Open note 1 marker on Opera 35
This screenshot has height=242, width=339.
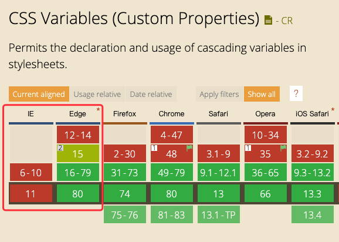click(x=248, y=148)
